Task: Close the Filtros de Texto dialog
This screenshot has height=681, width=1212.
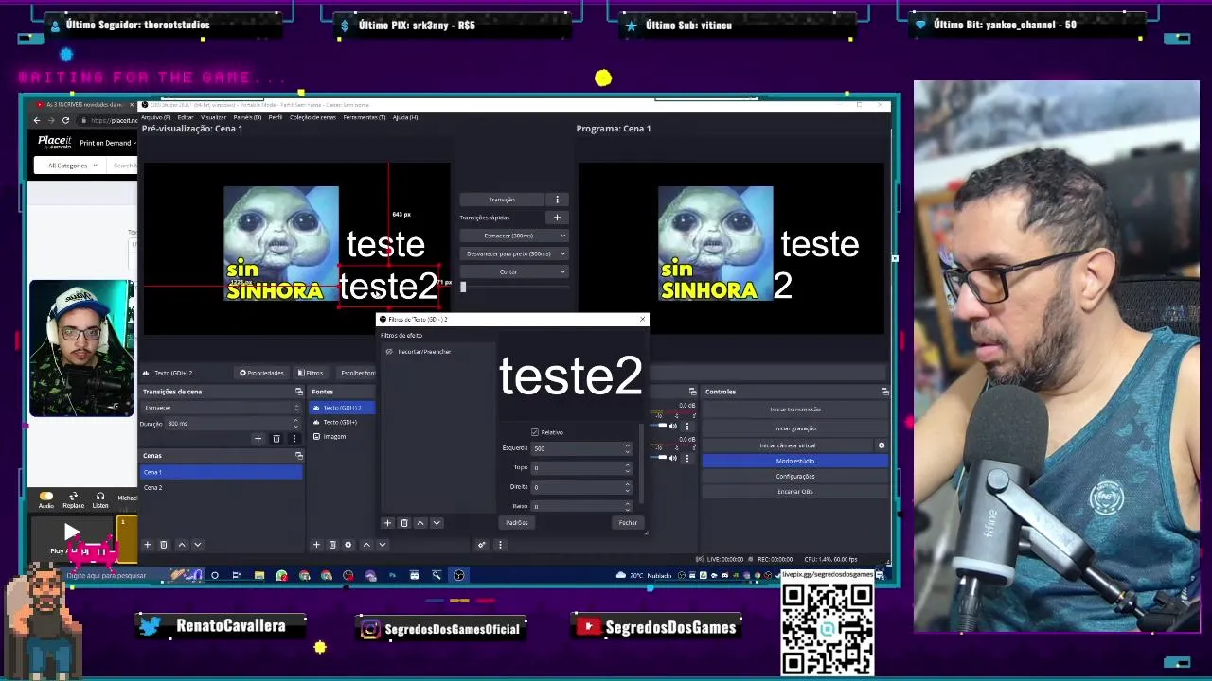Action: 642,319
